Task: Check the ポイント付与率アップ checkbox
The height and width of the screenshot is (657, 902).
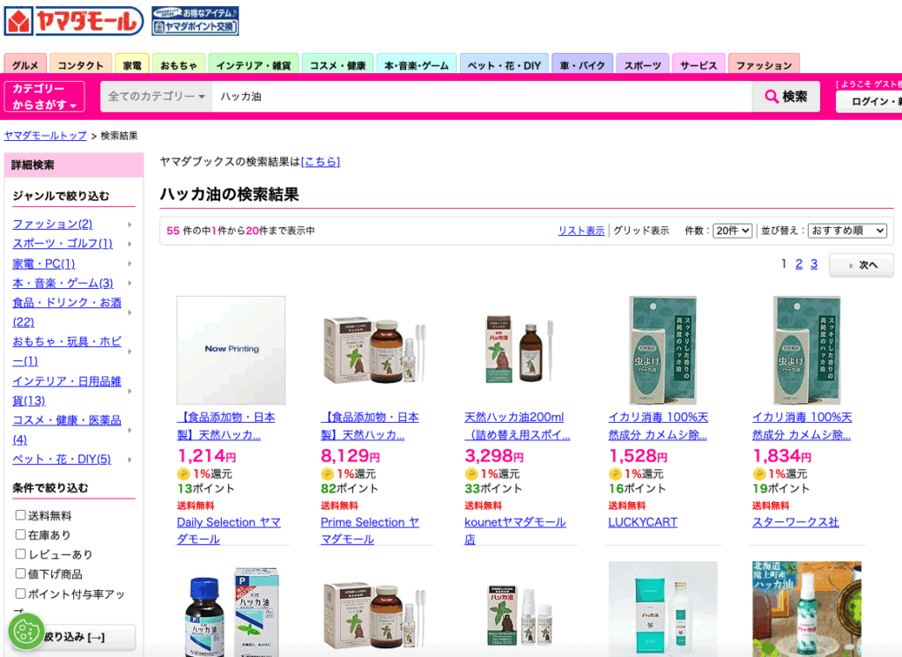Action: coord(21,593)
